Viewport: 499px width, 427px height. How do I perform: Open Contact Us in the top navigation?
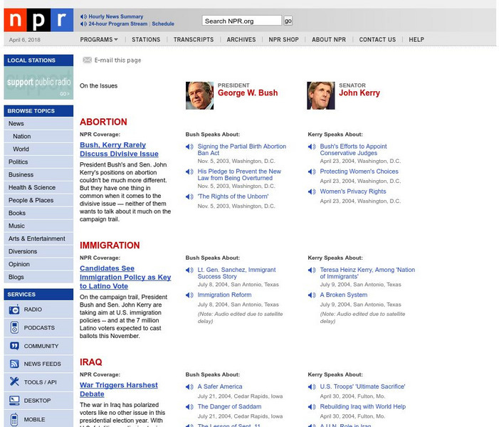[x=377, y=39]
